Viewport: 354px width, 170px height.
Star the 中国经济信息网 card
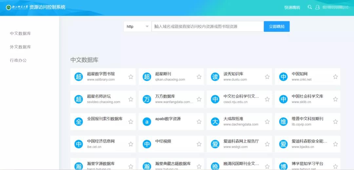(131, 144)
